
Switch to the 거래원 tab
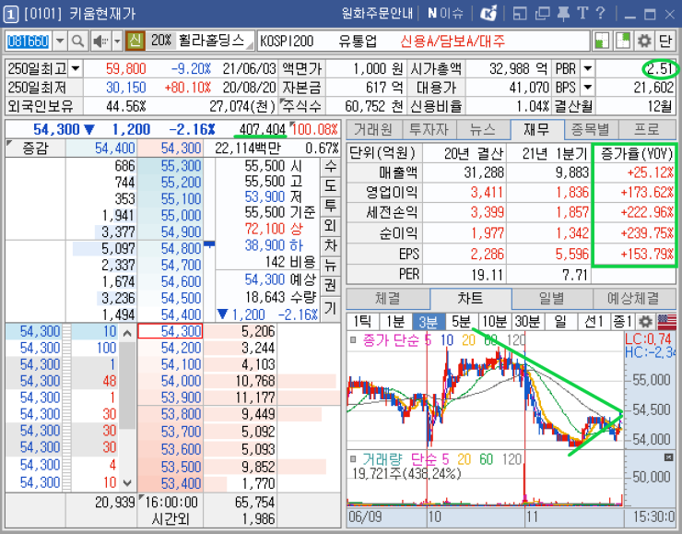pos(373,130)
